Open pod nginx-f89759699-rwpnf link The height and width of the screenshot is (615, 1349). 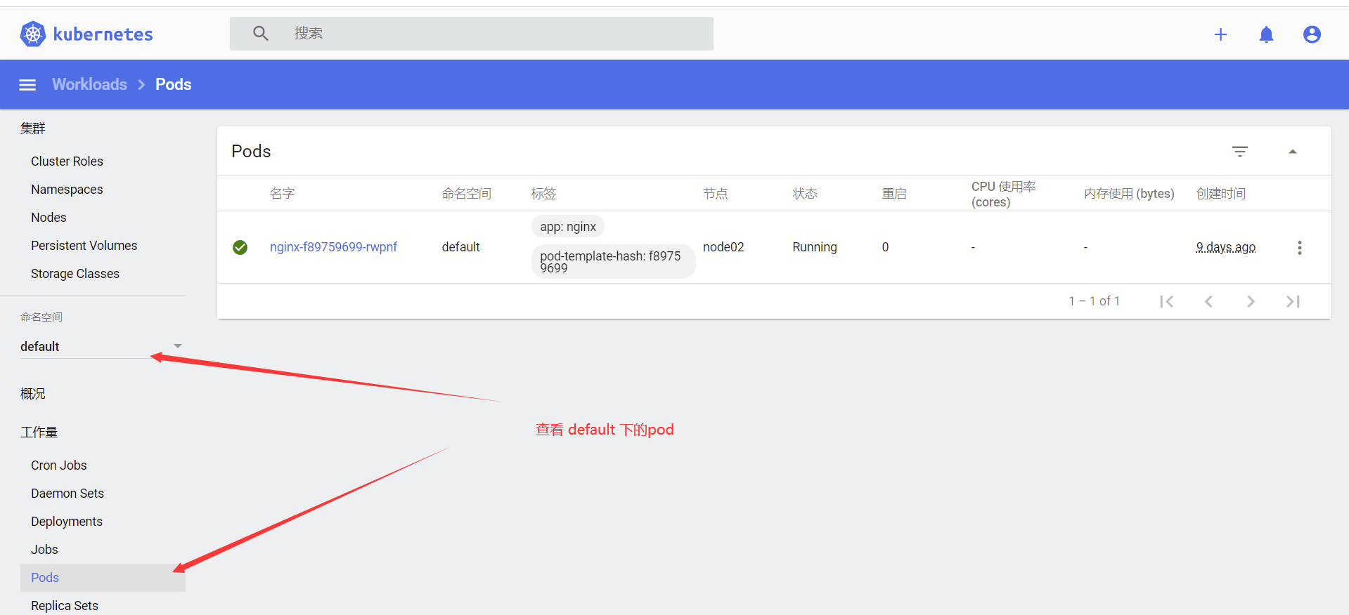point(333,247)
